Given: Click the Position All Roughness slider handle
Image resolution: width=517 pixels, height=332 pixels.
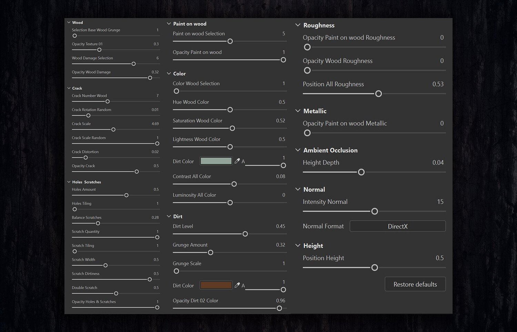Looking at the screenshot, I should [378, 94].
